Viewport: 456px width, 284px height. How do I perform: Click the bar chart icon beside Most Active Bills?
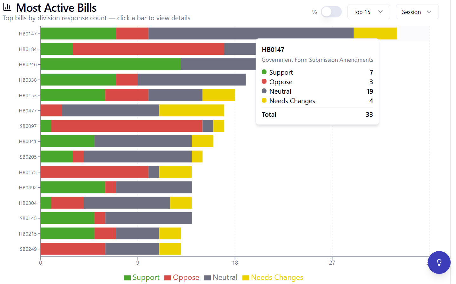tap(7, 8)
